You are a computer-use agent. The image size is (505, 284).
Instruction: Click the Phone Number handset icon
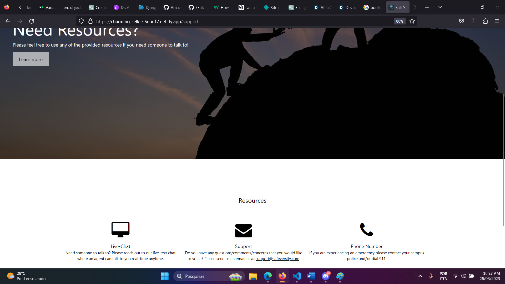click(x=366, y=229)
